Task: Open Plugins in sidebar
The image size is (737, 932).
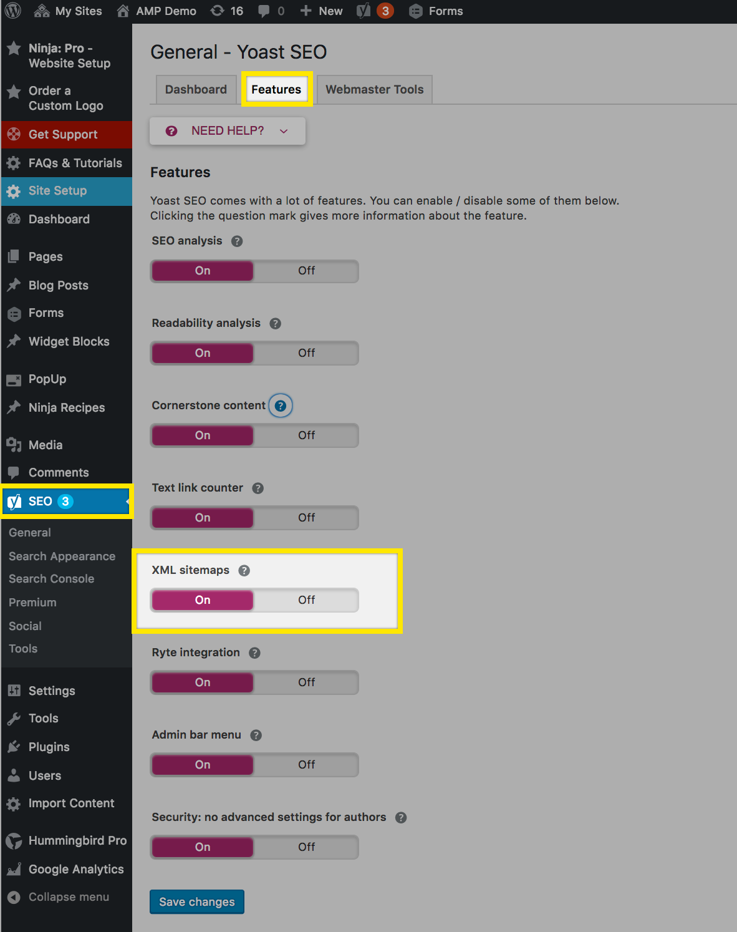Action: coord(66,747)
